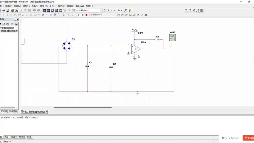Open the XMM1 multimeter instrument
The width and height of the screenshot is (254, 143).
[x=172, y=37]
